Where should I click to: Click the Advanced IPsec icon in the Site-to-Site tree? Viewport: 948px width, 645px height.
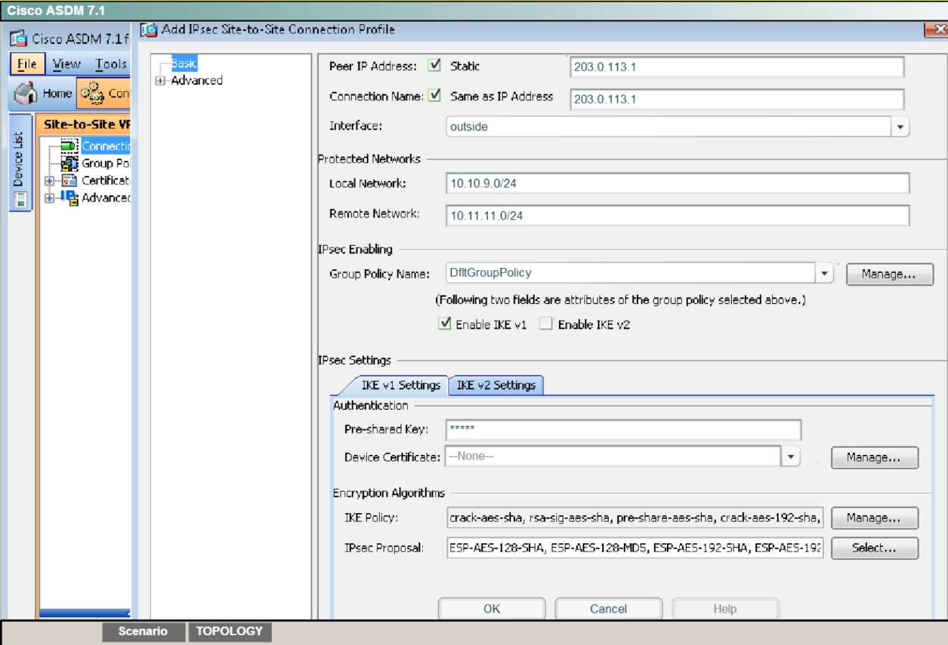pos(69,198)
